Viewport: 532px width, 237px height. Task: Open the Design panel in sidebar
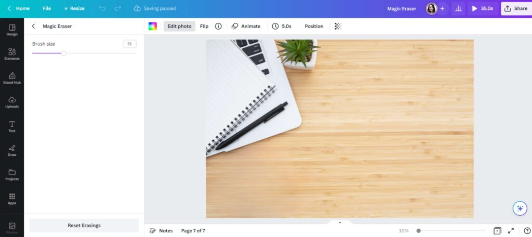(12, 30)
